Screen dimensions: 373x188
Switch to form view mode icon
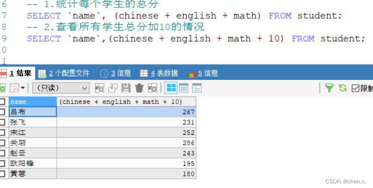coord(184,88)
